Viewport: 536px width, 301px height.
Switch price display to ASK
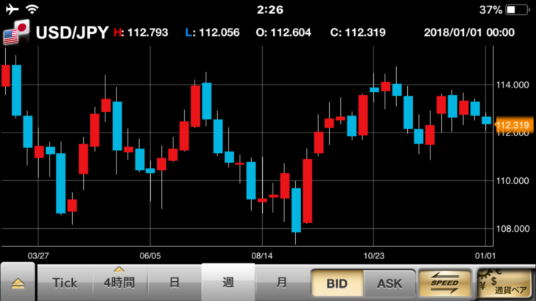click(389, 283)
